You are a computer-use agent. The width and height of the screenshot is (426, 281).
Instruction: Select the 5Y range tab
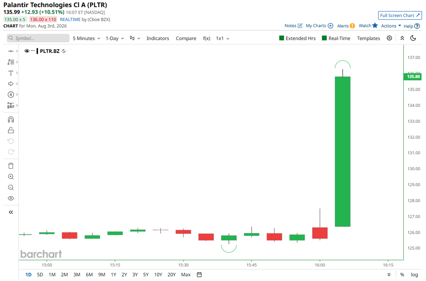coord(146,275)
